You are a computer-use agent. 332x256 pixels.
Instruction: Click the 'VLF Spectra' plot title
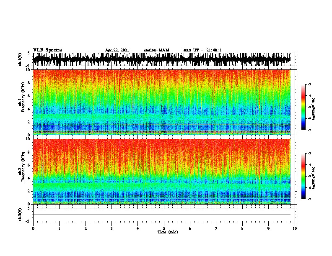click(x=47, y=50)
